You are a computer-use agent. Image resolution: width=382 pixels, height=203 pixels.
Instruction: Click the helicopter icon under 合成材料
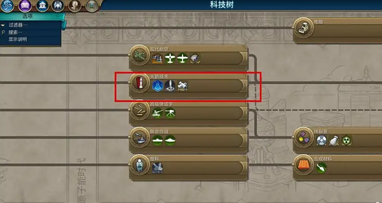pos(321,168)
